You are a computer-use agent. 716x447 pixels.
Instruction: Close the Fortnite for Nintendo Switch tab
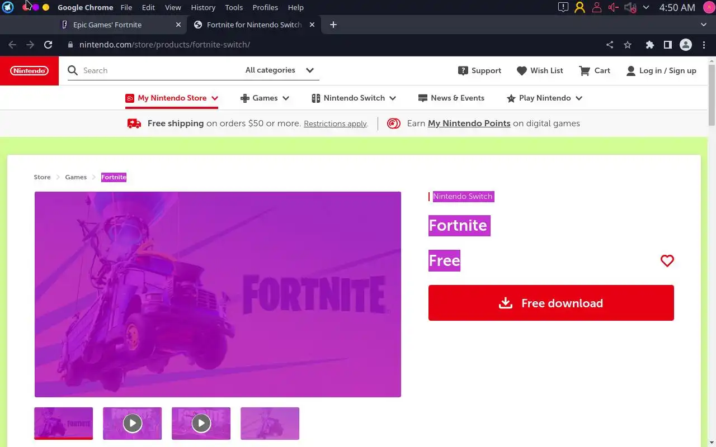[x=312, y=25]
